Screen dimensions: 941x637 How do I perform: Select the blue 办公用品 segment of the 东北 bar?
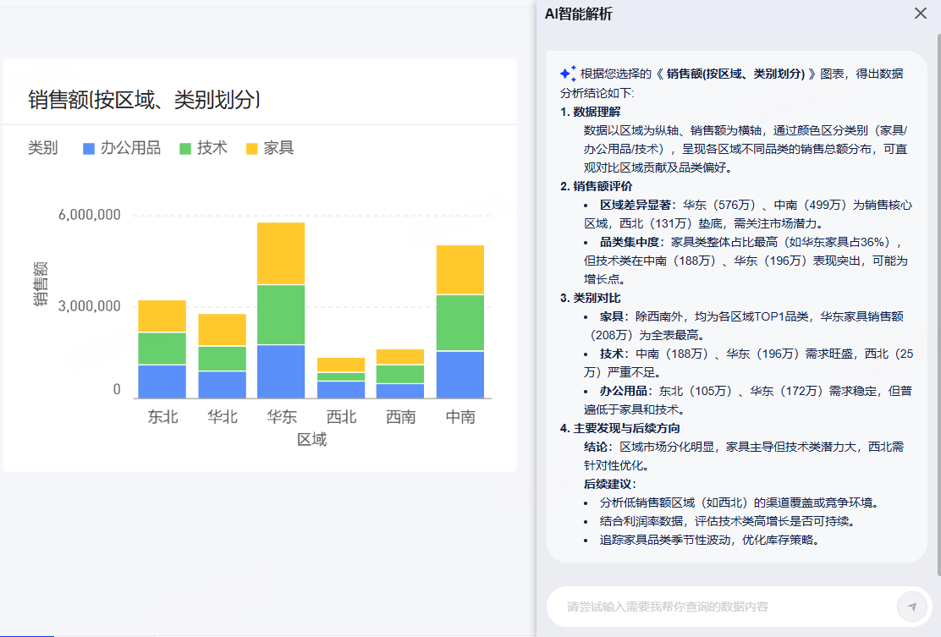click(162, 381)
